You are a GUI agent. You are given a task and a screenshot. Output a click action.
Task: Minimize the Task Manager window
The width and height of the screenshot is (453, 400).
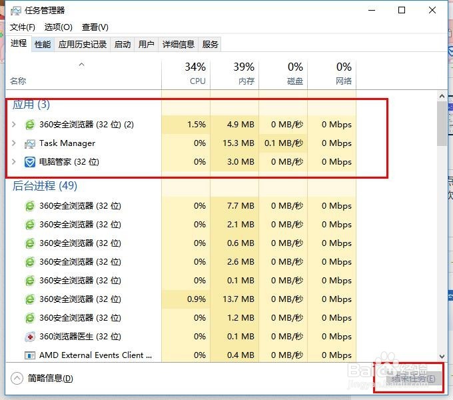[372, 11]
